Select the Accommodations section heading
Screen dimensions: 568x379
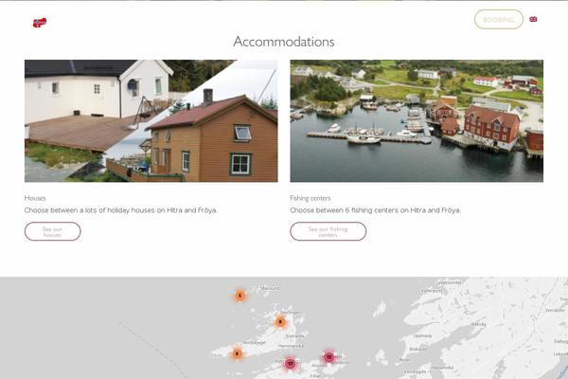click(x=284, y=42)
